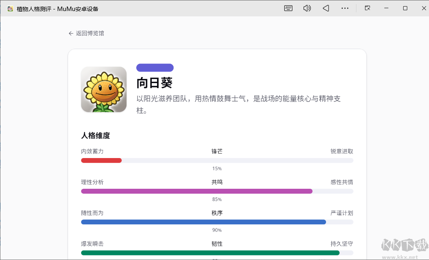This screenshot has height=260, width=429.
Task: Click the 人格维度 section header
Action: pos(93,136)
